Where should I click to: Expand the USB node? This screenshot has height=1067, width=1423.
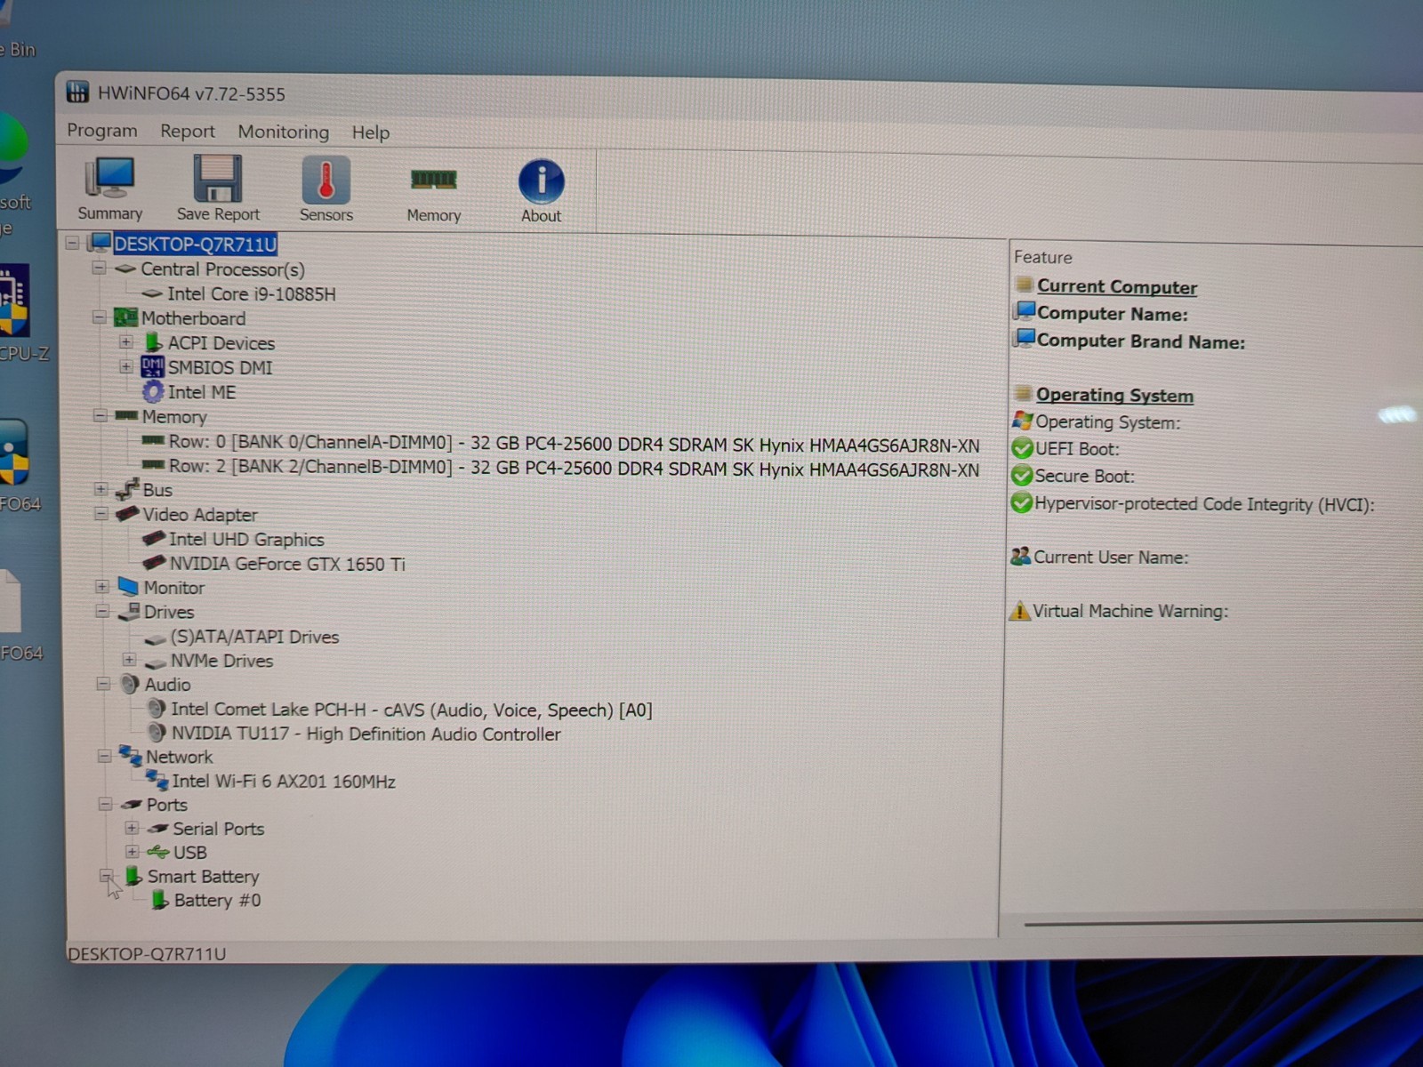(132, 852)
